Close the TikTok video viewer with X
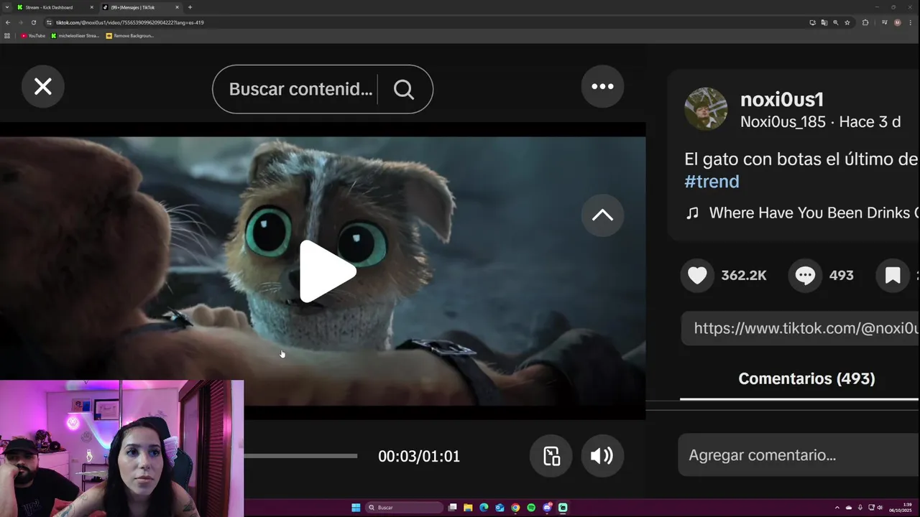This screenshot has height=517, width=920. [43, 86]
